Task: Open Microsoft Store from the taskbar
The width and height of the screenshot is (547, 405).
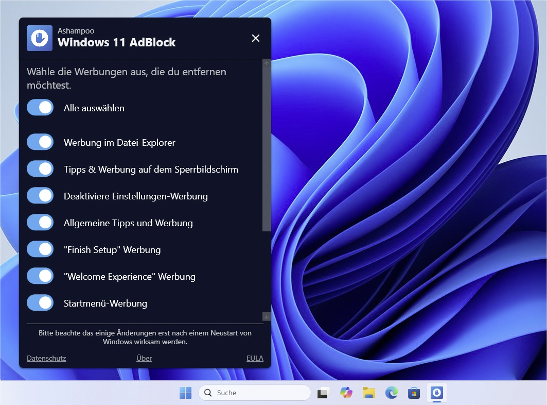Action: click(x=414, y=393)
